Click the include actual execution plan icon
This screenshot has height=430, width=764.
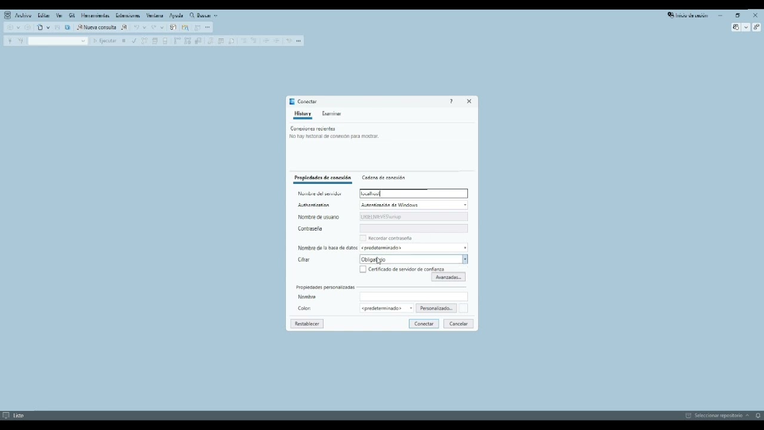tap(177, 41)
